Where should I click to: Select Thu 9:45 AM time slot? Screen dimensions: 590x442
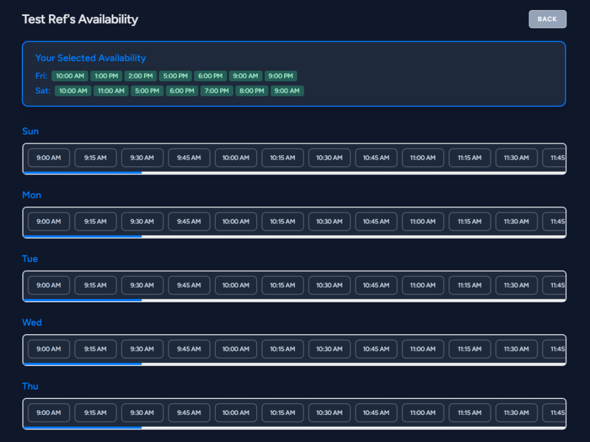tap(189, 413)
